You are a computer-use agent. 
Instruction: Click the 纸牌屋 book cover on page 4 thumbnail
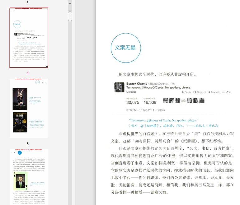pyautogui.click(x=20, y=122)
